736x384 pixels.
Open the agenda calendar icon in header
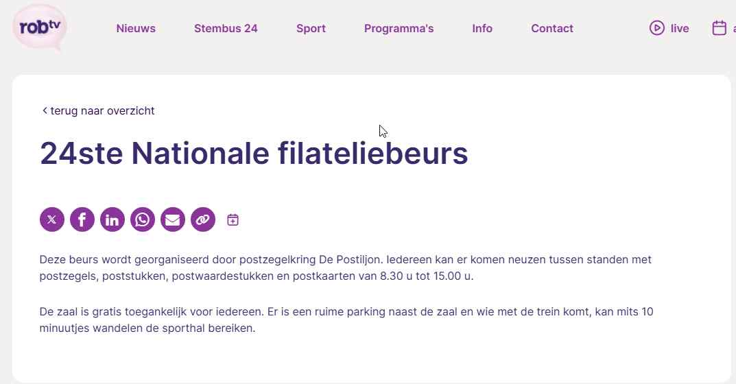click(719, 28)
